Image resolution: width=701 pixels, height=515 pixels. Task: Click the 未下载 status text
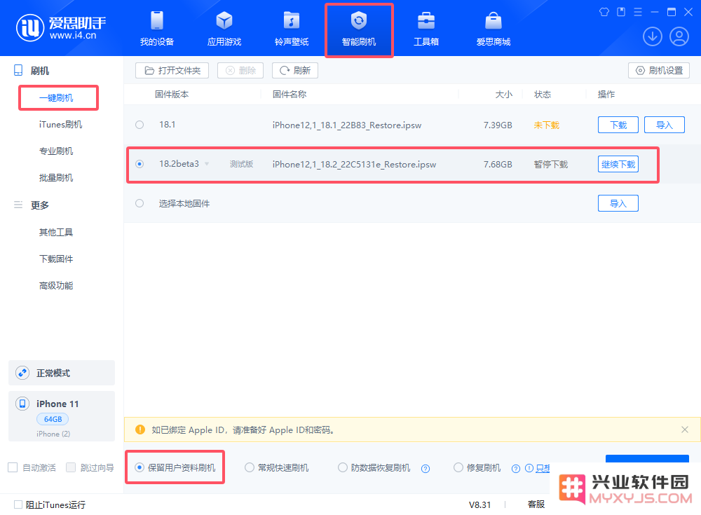click(x=546, y=125)
